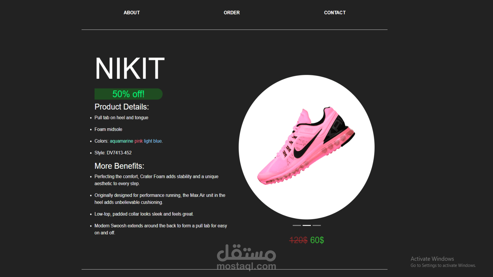The image size is (493, 277).
Task: Click the NIKIT brand title
Action: pyautogui.click(x=130, y=68)
